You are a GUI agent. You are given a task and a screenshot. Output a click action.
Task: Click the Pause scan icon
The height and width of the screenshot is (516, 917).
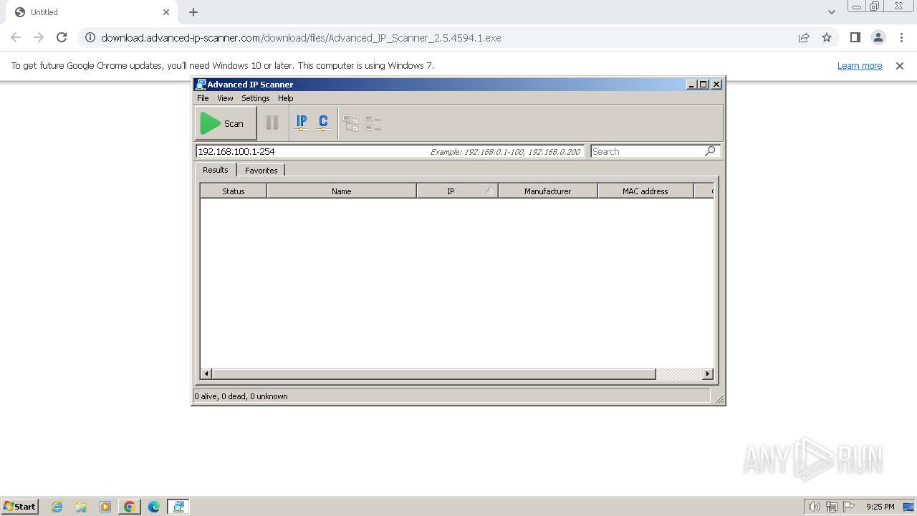coord(272,123)
